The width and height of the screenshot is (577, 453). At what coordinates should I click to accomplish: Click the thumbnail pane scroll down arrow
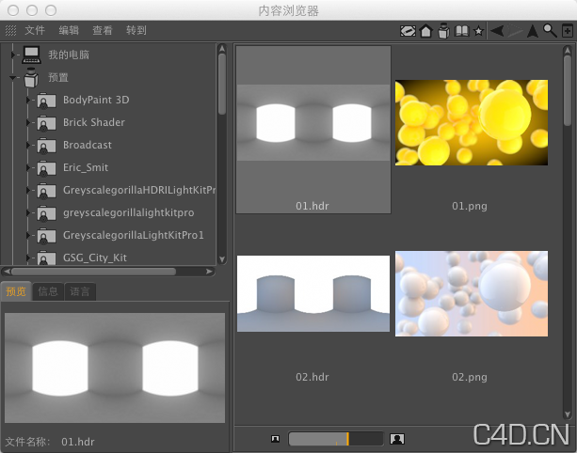pyautogui.click(x=568, y=414)
